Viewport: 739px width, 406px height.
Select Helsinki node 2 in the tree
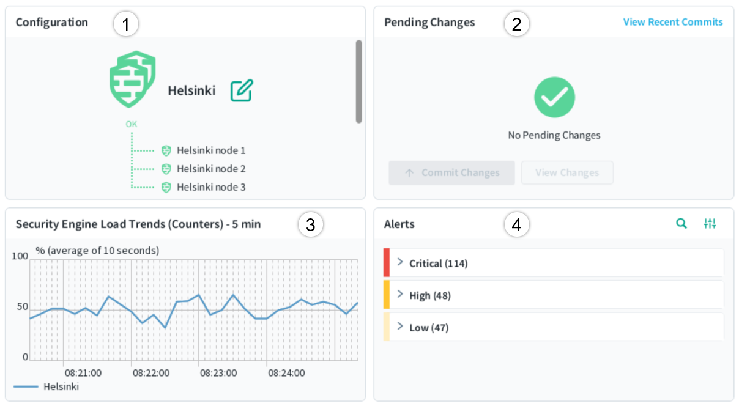[211, 169]
